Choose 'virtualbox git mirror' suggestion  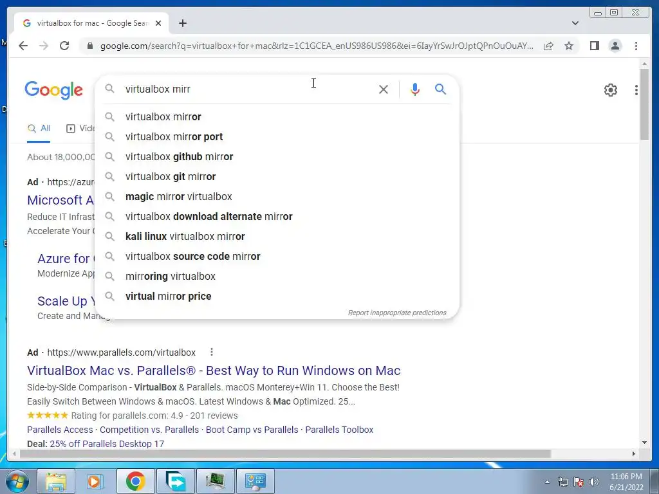[277, 176]
